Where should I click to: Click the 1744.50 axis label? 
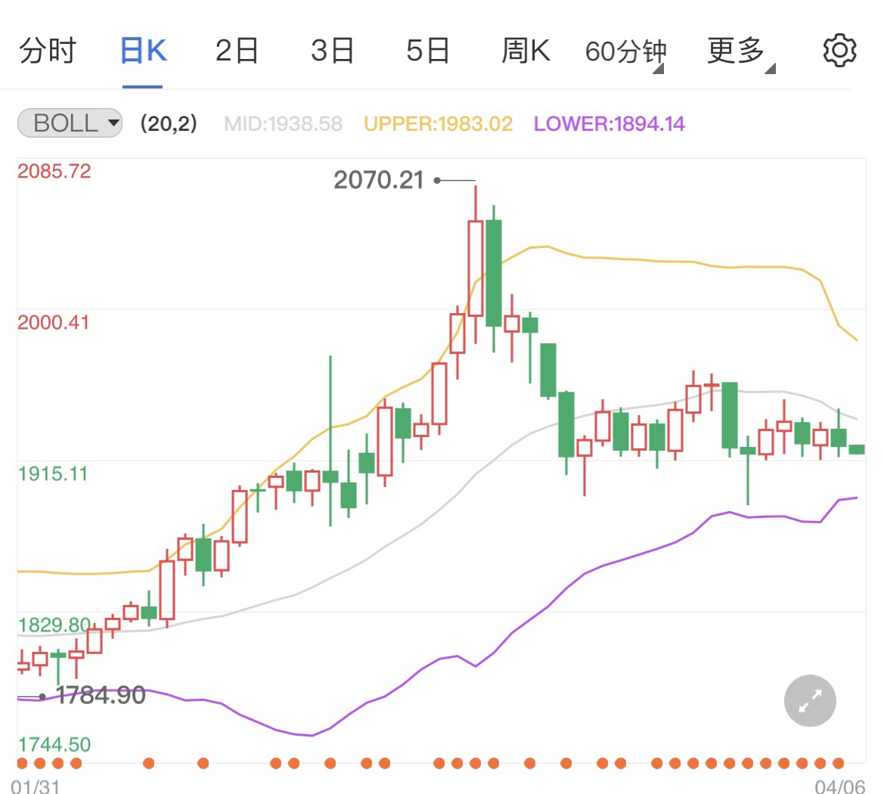pyautogui.click(x=54, y=744)
